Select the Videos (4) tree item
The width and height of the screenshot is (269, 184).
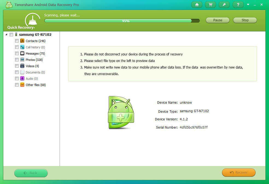point(32,66)
